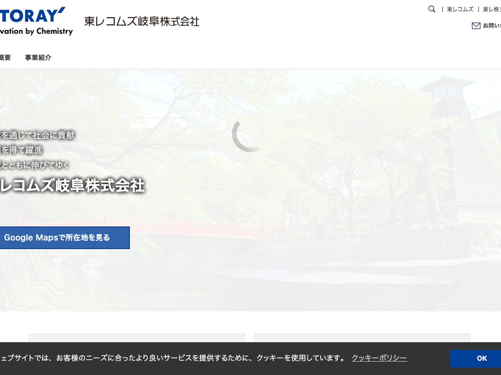Click the envelope contact icon
Viewport: 501px width, 375px height.
point(476,26)
